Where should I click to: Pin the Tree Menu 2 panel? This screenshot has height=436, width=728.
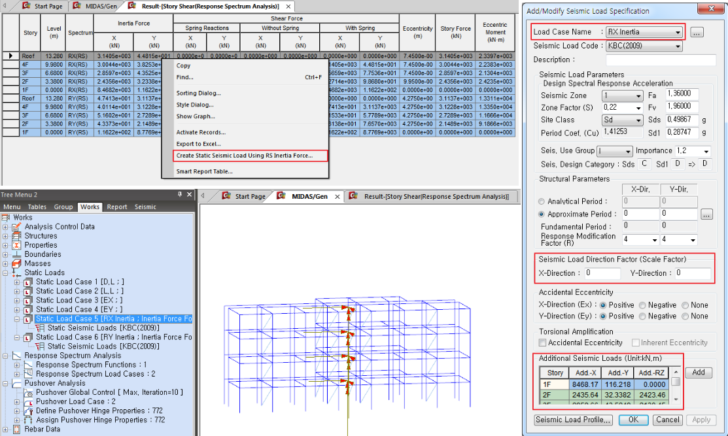[x=180, y=194]
